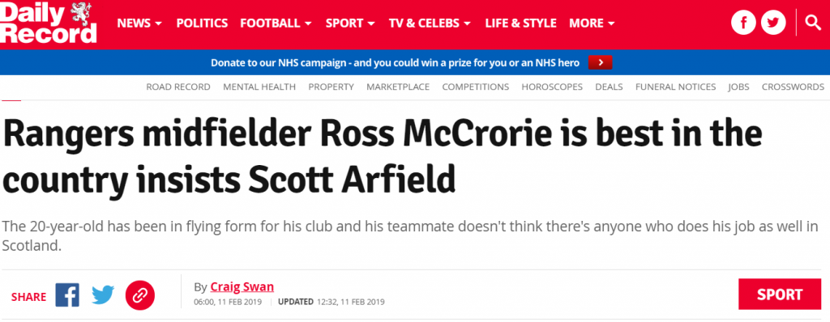Visit Facebook page via header icon
The width and height of the screenshot is (830, 322).
tap(744, 23)
